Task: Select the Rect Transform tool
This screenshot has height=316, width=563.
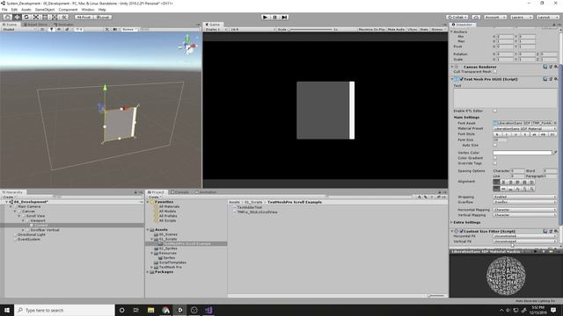Action: (x=45, y=17)
